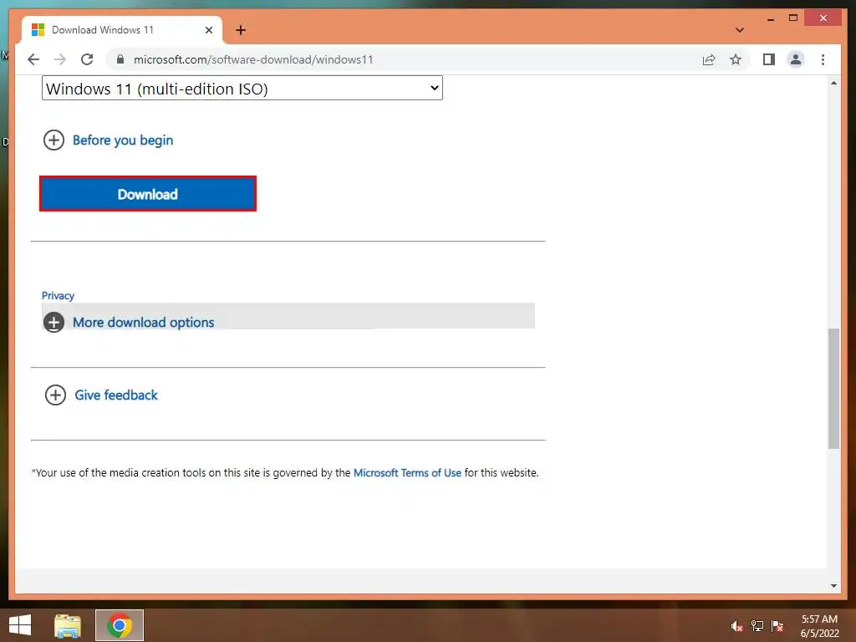Image resolution: width=856 pixels, height=642 pixels.
Task: Open the tab search chevron
Action: (x=740, y=30)
